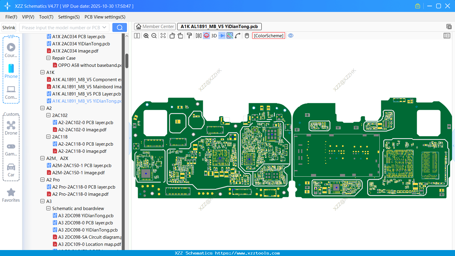Click the zoom in magnifier icon
Screen dimensions: 455x256
pyautogui.click(x=146, y=36)
